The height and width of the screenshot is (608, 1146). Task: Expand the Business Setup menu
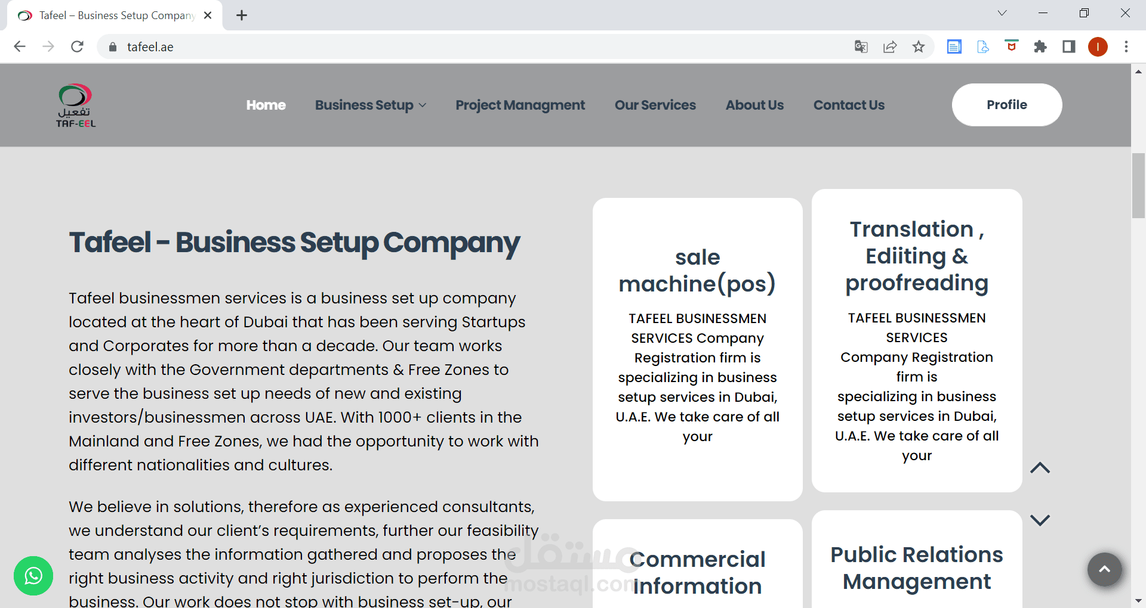[371, 105]
